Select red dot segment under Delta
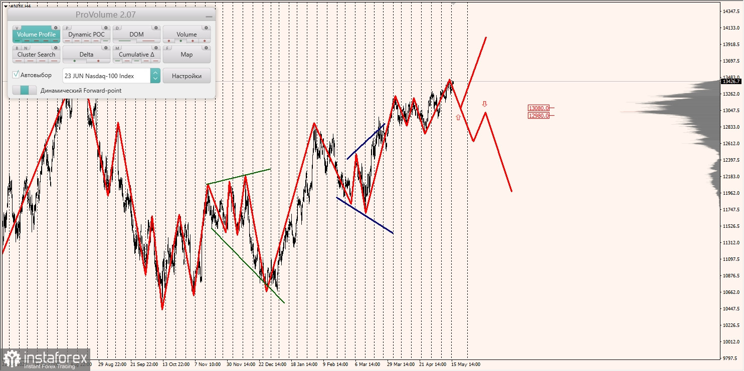Viewport: 744px width, 371px height. 98,61
